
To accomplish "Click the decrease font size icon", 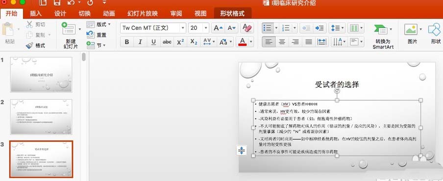I will point(232,28).
